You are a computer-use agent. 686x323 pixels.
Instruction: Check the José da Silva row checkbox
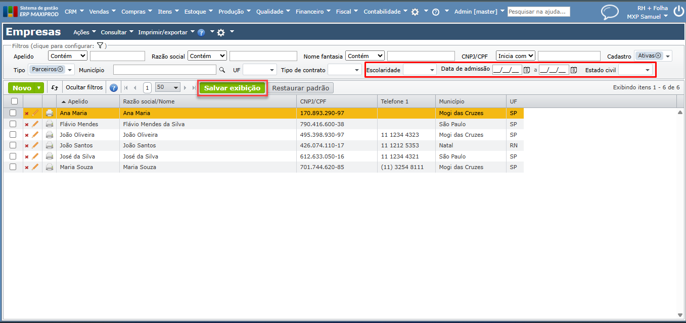coord(13,156)
